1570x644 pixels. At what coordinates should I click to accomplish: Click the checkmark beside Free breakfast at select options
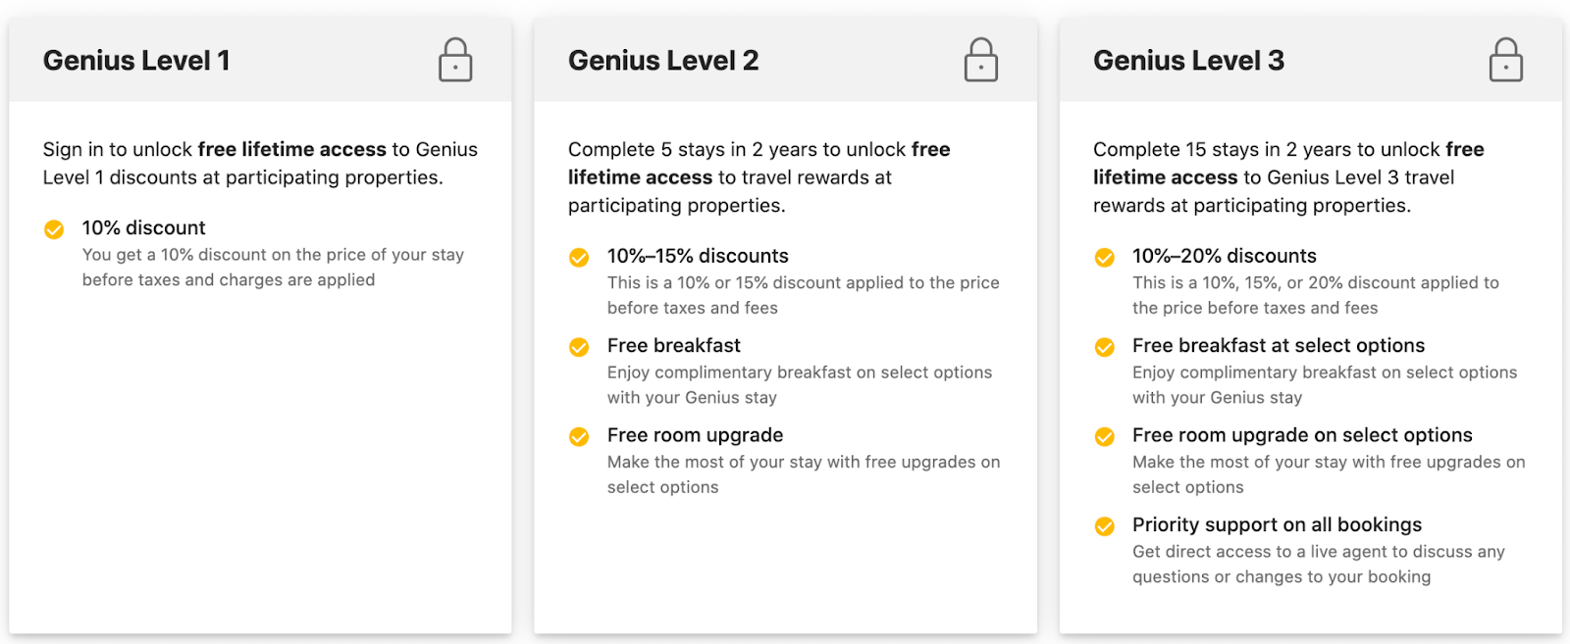(1104, 347)
